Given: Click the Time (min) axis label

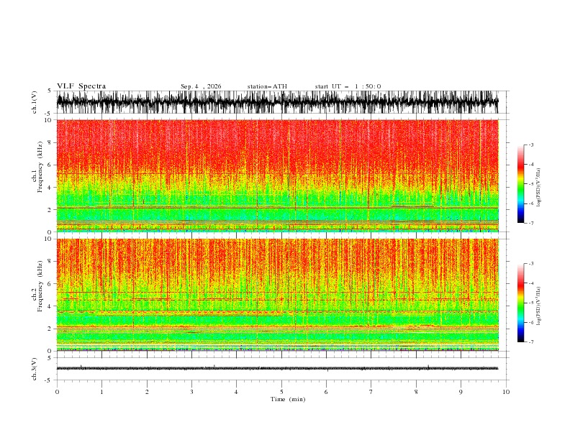Looking at the screenshot, I should [288, 399].
